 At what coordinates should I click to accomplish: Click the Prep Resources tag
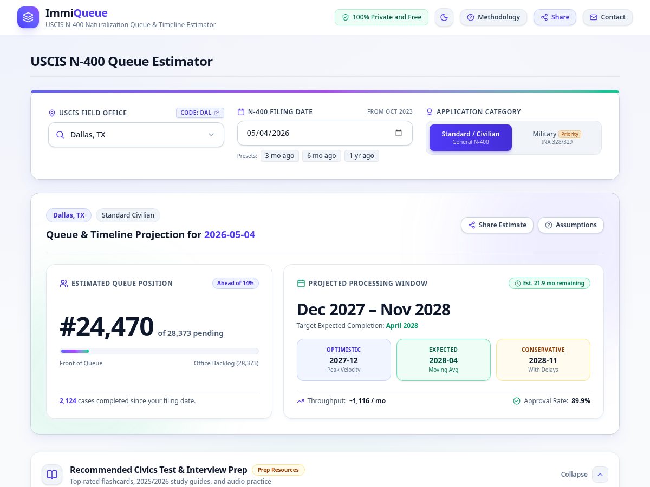(x=278, y=470)
